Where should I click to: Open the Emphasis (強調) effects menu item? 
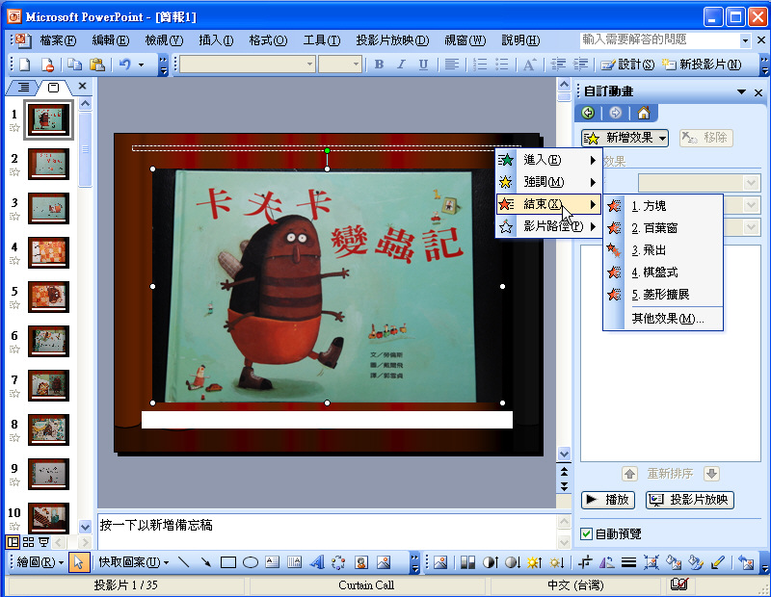point(548,182)
